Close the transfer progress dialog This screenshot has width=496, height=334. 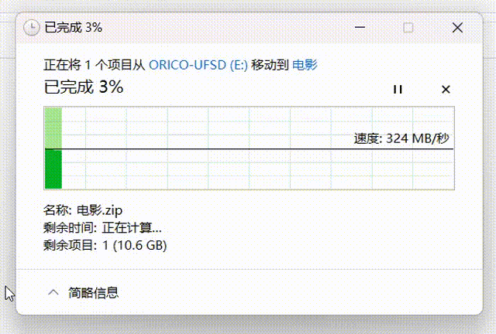coord(457,28)
